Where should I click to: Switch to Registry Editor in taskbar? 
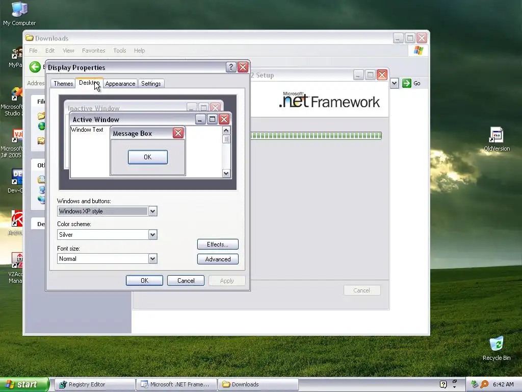coord(95,384)
